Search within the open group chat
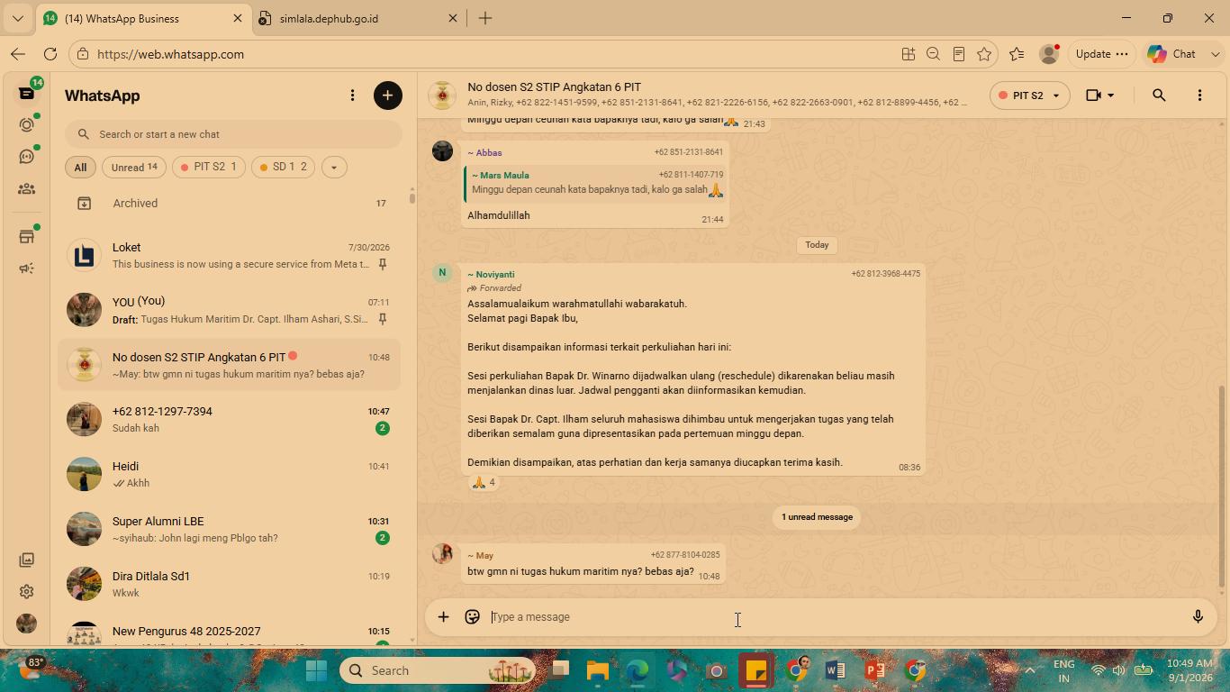This screenshot has height=692, width=1230. (x=1159, y=96)
